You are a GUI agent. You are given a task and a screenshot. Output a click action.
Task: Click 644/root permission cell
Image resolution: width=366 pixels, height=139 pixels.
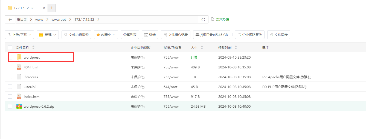tap(170, 87)
